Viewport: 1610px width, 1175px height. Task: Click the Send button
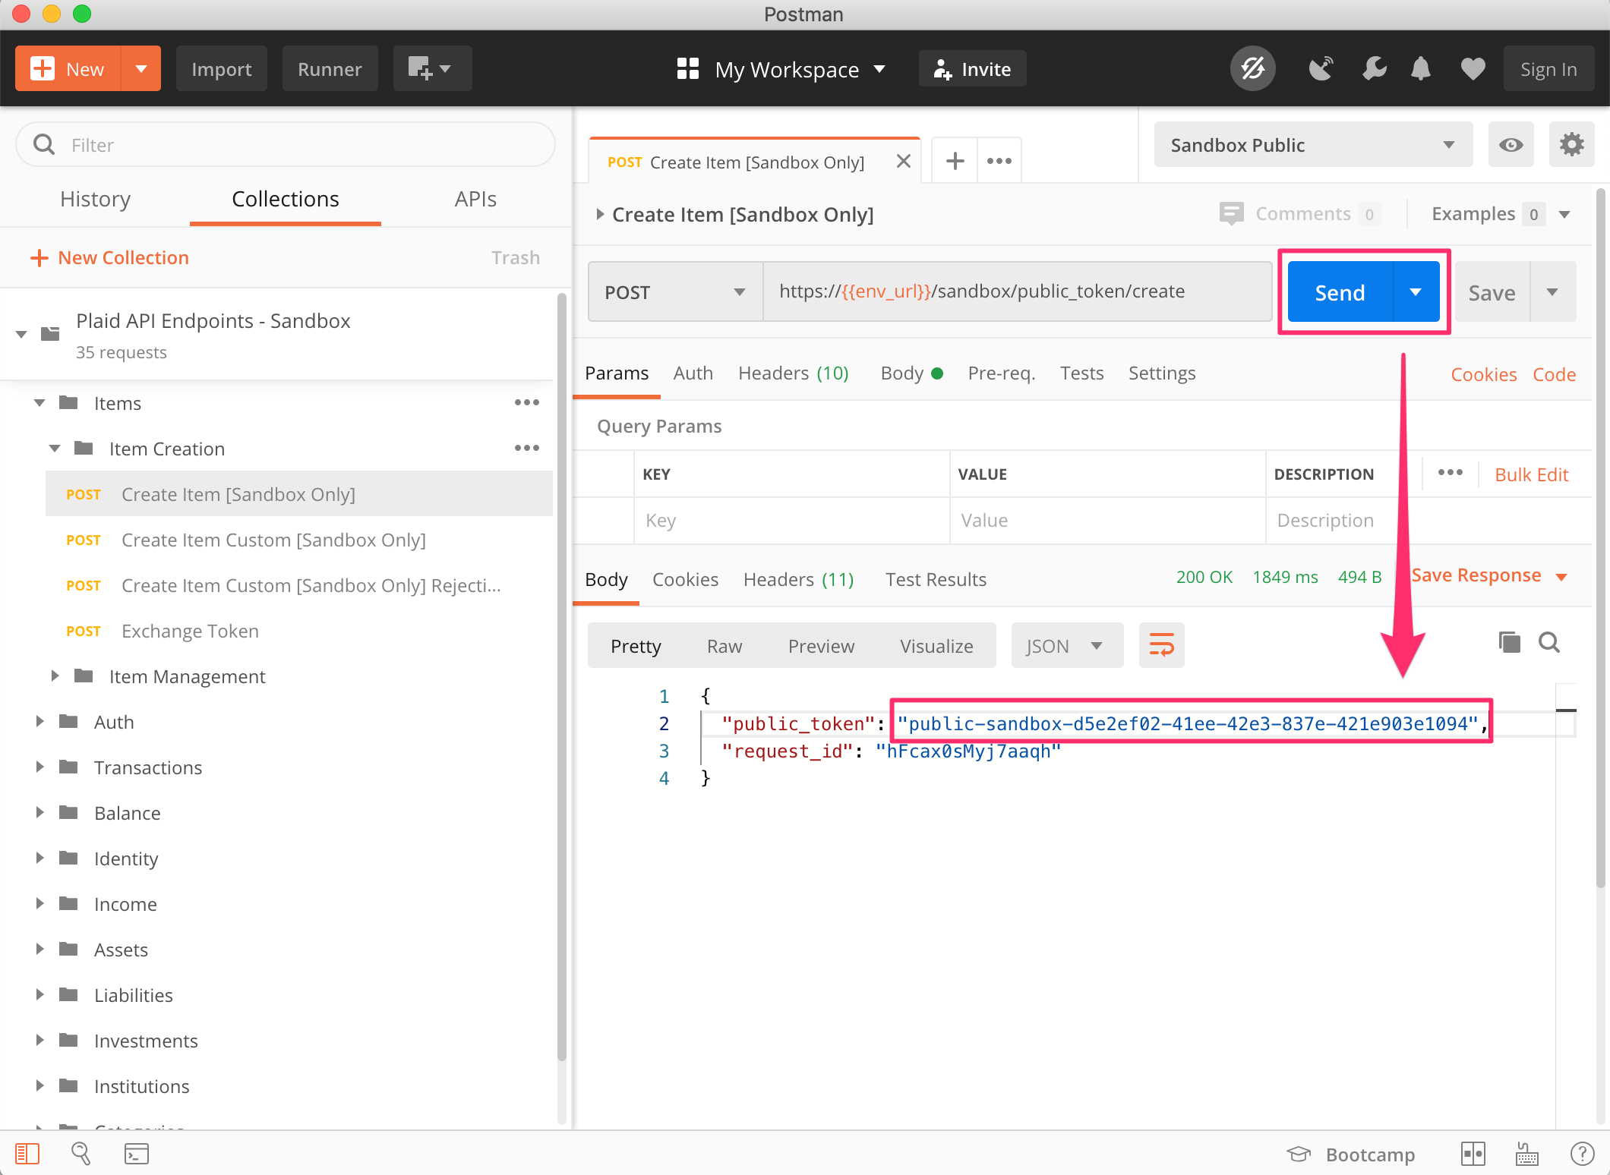pyautogui.click(x=1340, y=291)
